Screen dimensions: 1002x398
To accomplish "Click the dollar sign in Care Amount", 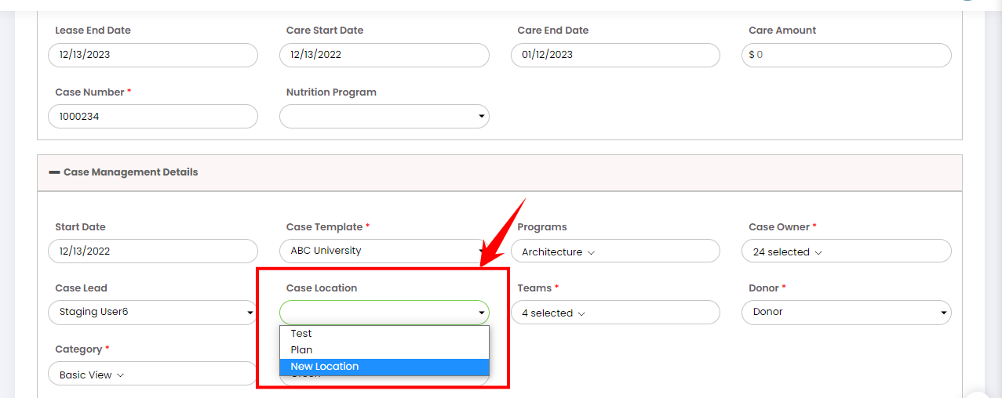I will pos(752,55).
